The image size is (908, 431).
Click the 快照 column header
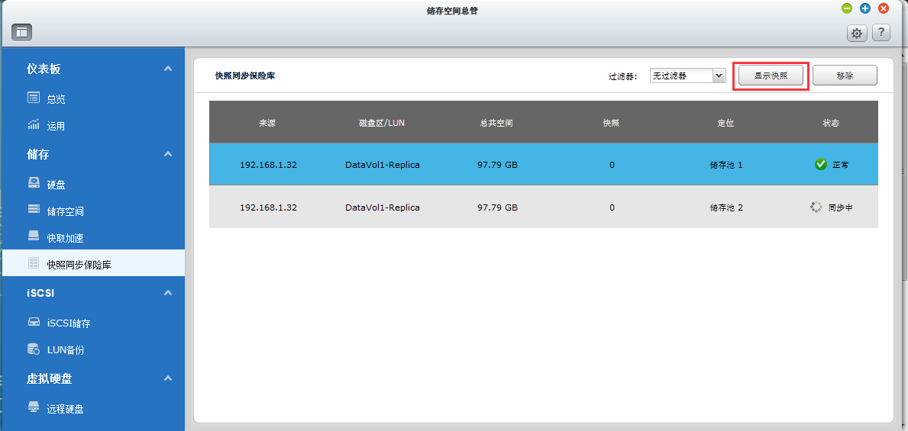pyautogui.click(x=612, y=124)
